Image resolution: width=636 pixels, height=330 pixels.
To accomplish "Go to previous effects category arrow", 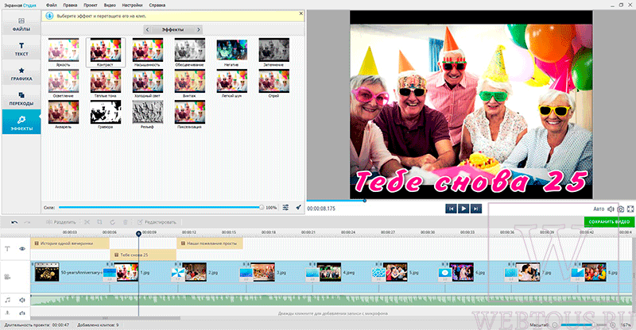I will 147,29.
